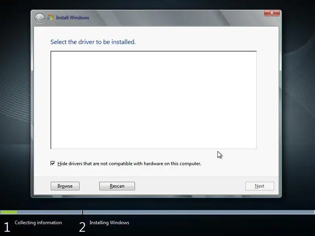This screenshot has width=315, height=236.
Task: Uncheck Hide drivers that are not compatible
Action: [x=53, y=163]
